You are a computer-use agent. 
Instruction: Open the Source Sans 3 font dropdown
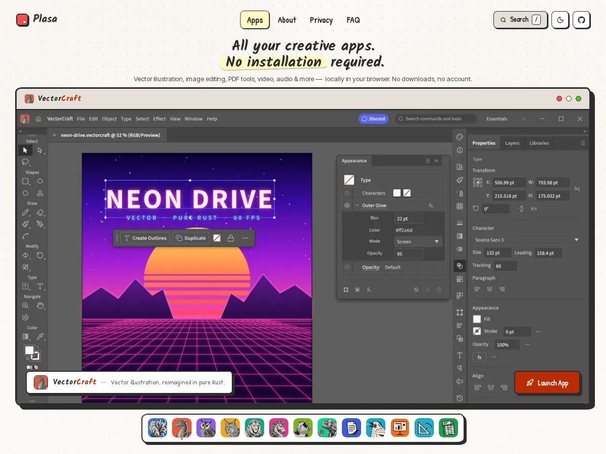tap(527, 240)
